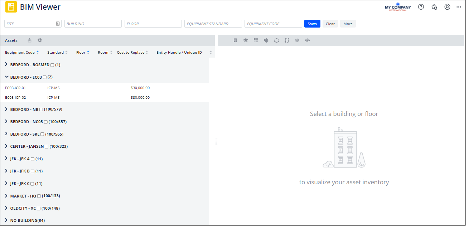Open the favorites star icon

pyautogui.click(x=434, y=7)
